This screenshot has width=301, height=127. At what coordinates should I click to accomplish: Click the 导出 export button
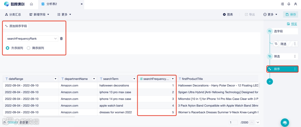pyautogui.click(x=250, y=14)
